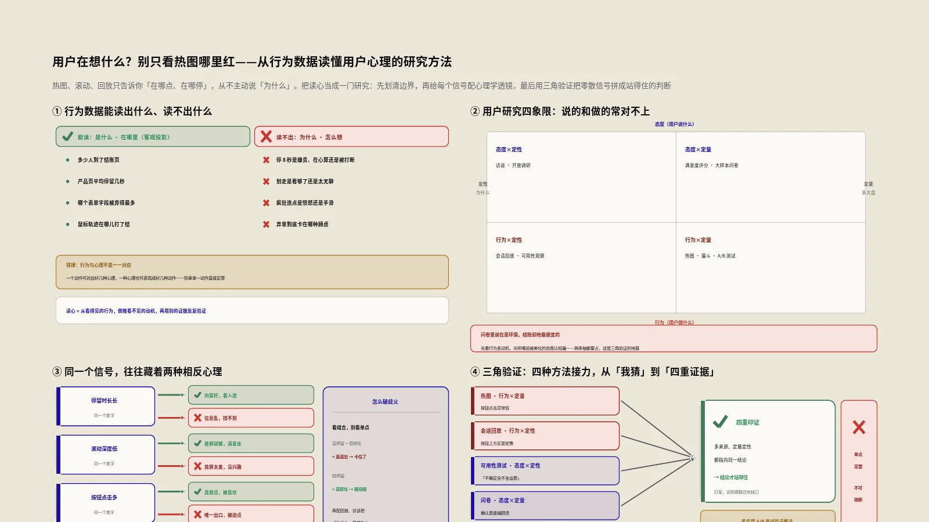
Task: Click the 访谈 · 开放调研 text
Action: (513, 165)
